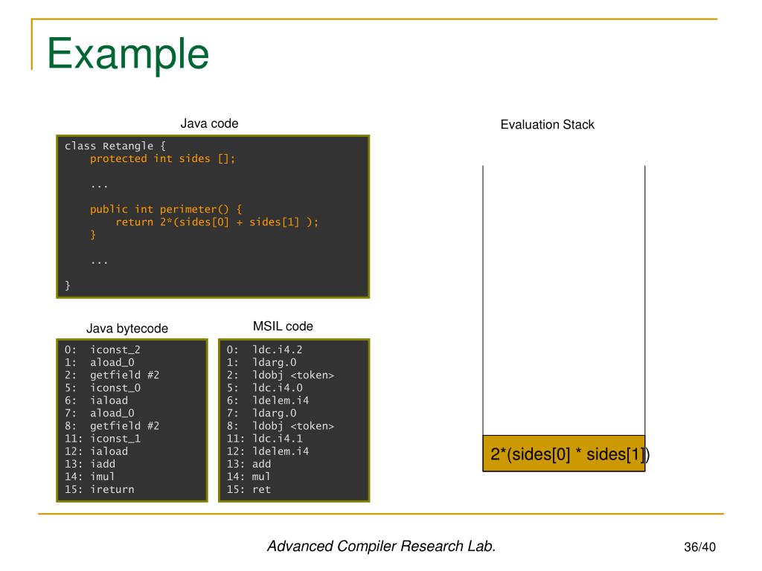Click Java bytecode line "6: iaload"
The height and width of the screenshot is (571, 762).
pos(96,400)
